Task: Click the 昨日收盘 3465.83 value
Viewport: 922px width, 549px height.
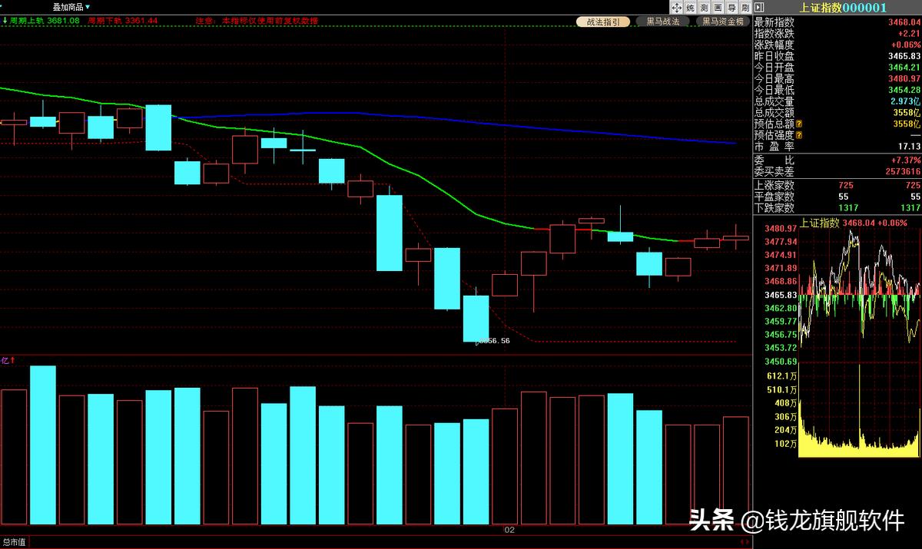Action: (904, 56)
